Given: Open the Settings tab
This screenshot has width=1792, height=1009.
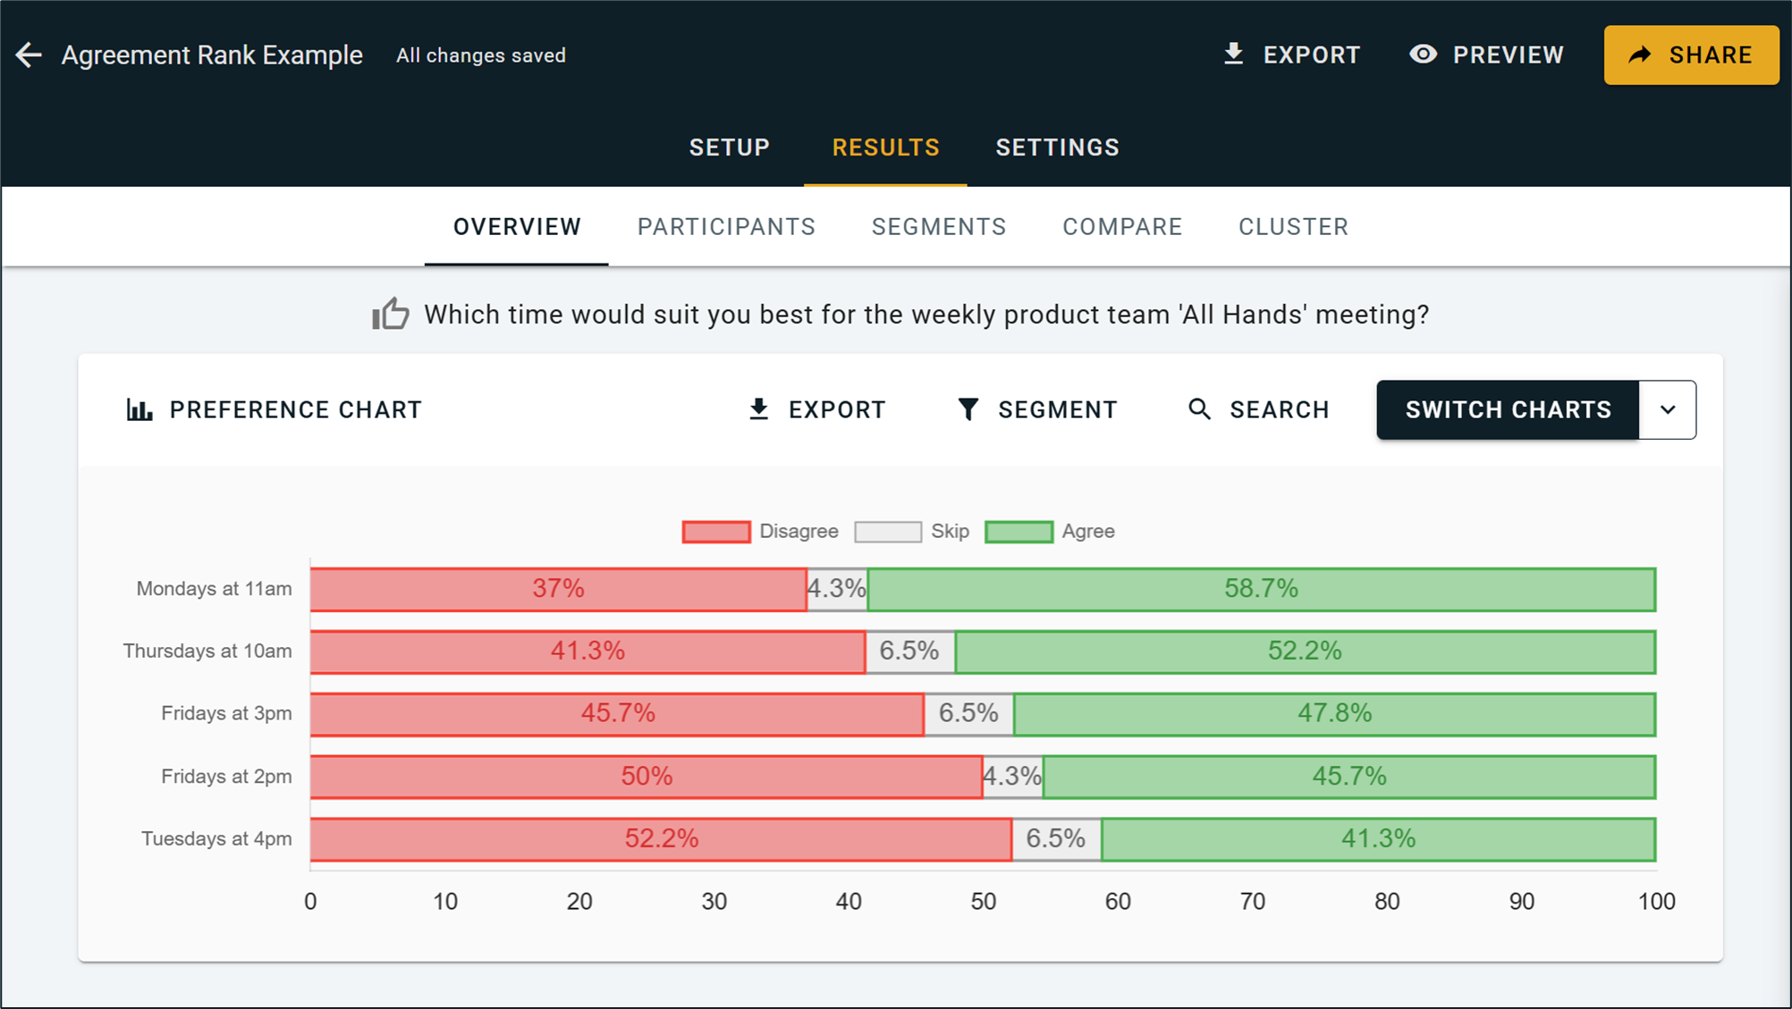Looking at the screenshot, I should [x=1057, y=147].
